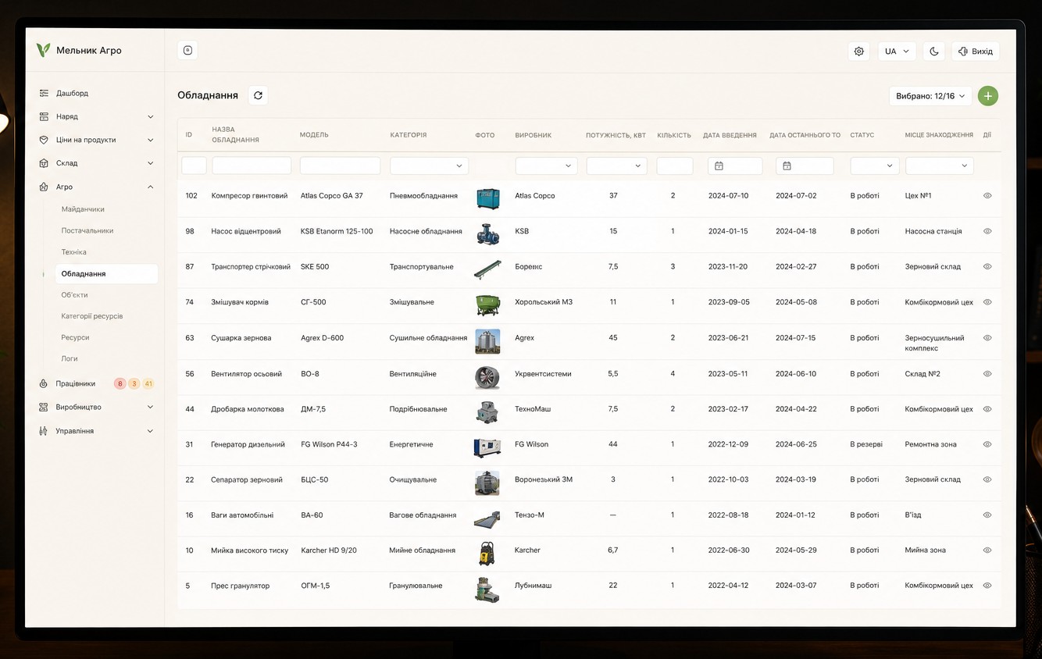1042x659 pixels.
Task: Click the refresh icon next to Обладнання
Action: click(258, 95)
